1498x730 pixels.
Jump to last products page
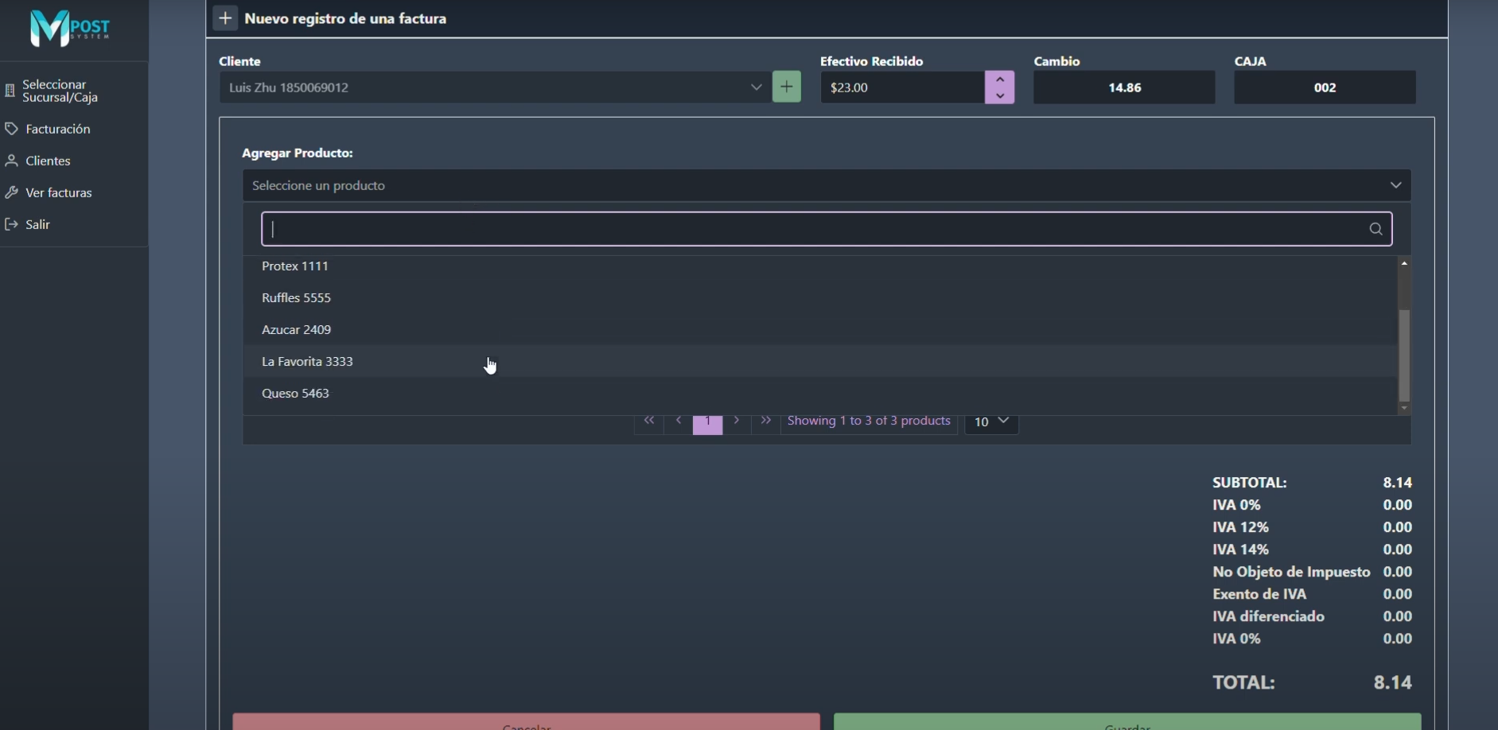coord(766,421)
